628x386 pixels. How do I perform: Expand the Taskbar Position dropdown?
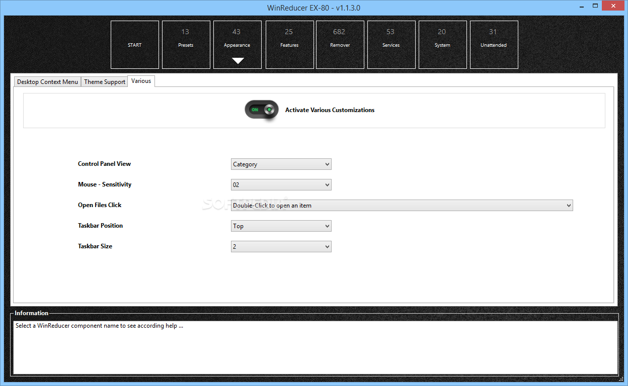(x=281, y=226)
